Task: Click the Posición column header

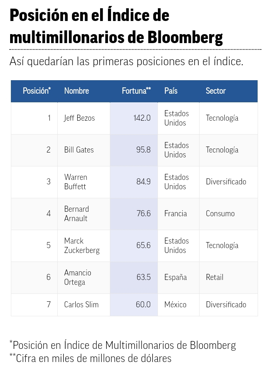Action: pos(37,91)
